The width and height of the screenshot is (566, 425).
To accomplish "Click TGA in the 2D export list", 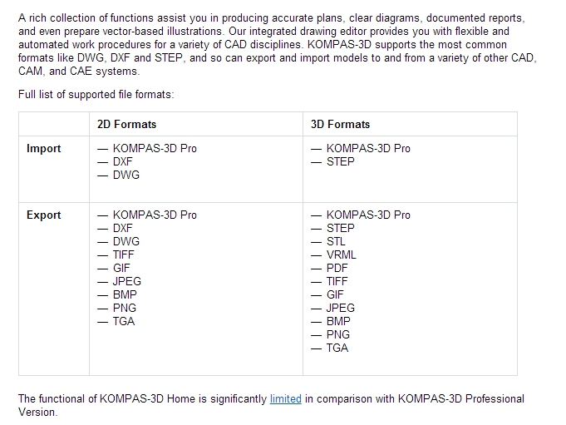I will click(x=123, y=321).
